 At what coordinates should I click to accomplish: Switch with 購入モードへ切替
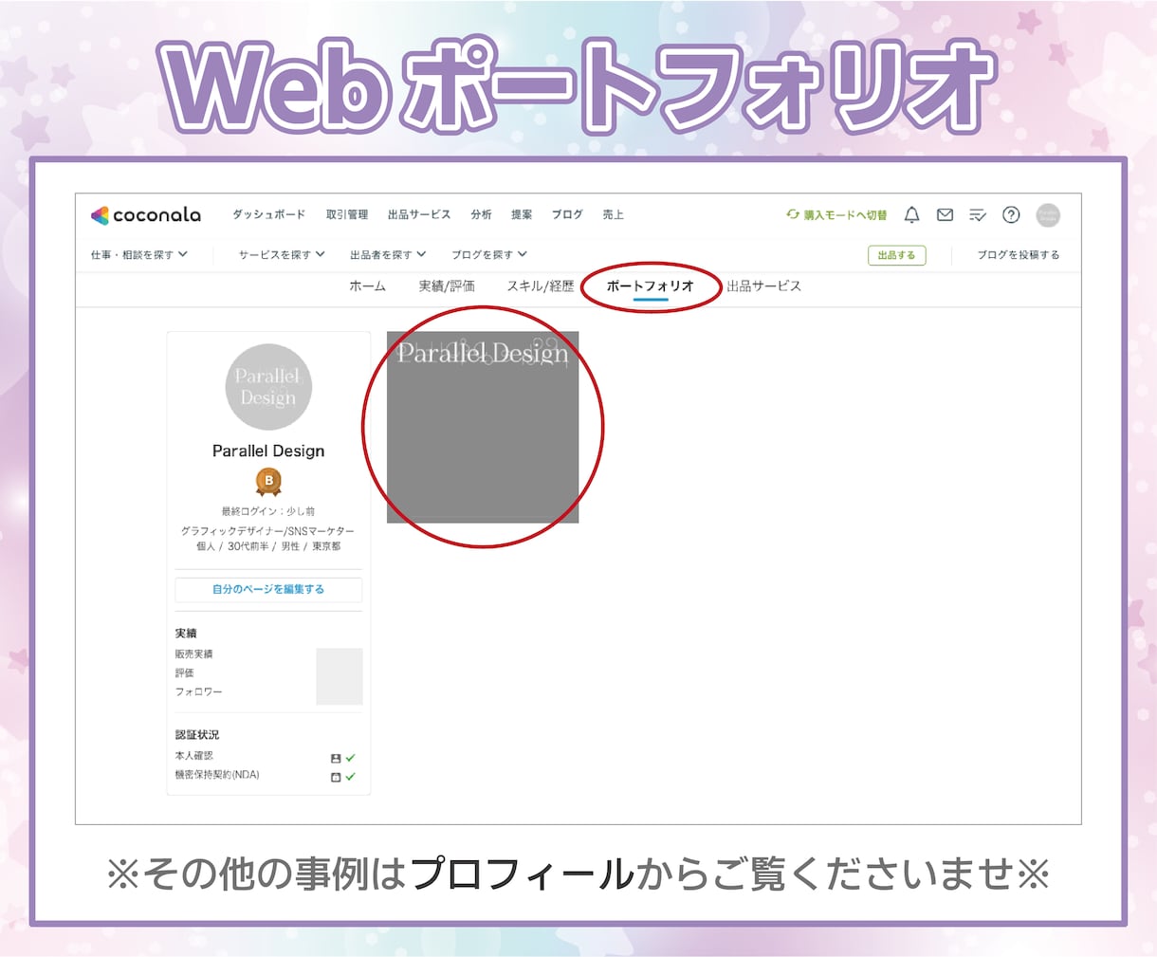[x=836, y=215]
